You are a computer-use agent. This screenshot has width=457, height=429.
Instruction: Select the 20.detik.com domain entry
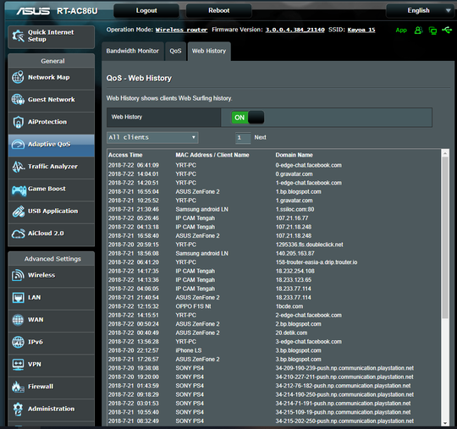click(291, 333)
